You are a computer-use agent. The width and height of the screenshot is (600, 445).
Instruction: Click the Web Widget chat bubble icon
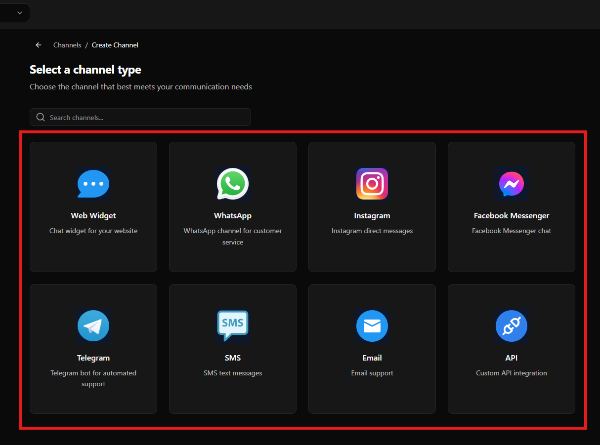click(x=93, y=184)
